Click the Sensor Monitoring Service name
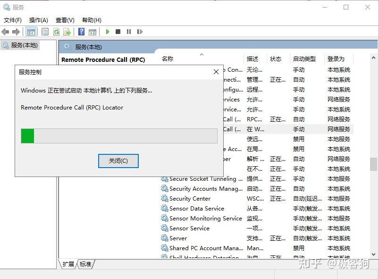Screen dimensions: 379x279 click(206, 218)
